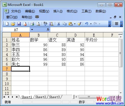Click the fx insert function button
The image size is (125, 106).
click(48, 30)
